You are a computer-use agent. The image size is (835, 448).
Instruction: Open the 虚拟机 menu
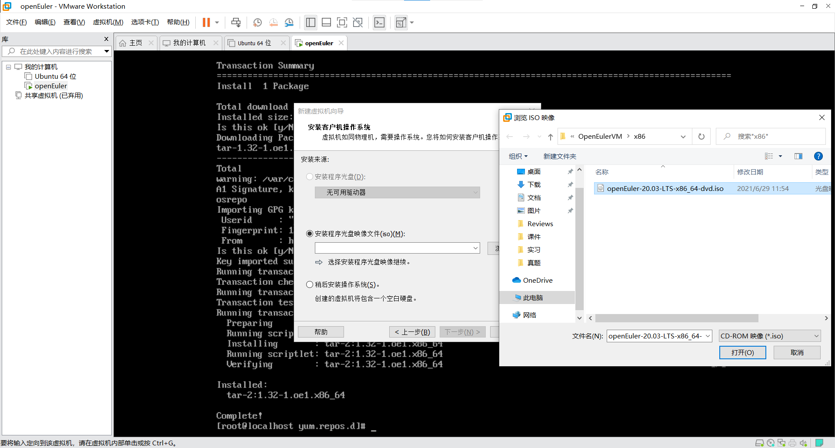pos(108,22)
